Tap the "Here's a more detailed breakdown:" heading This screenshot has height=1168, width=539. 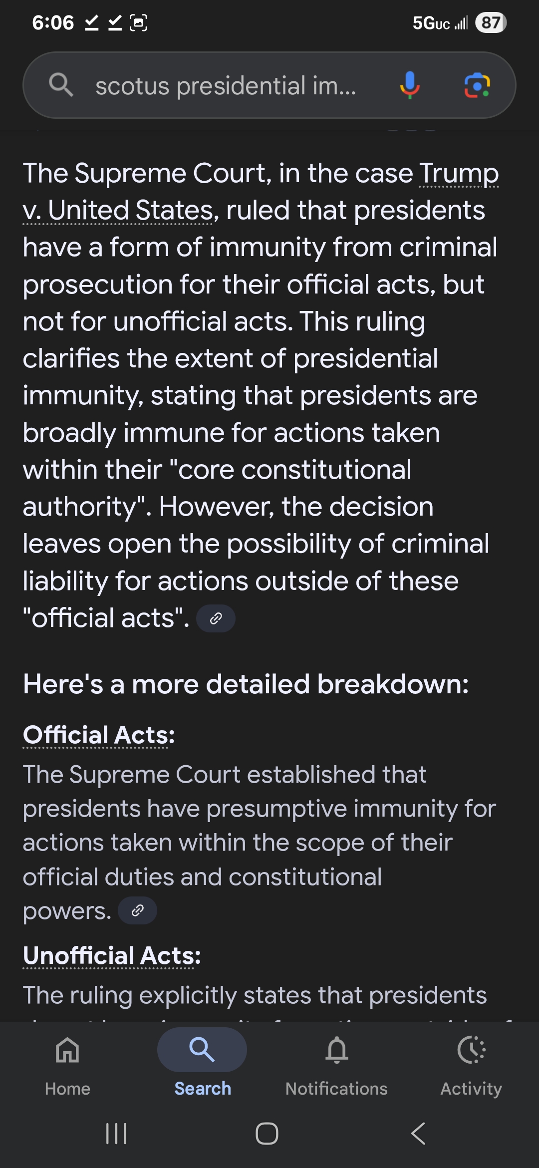[246, 684]
